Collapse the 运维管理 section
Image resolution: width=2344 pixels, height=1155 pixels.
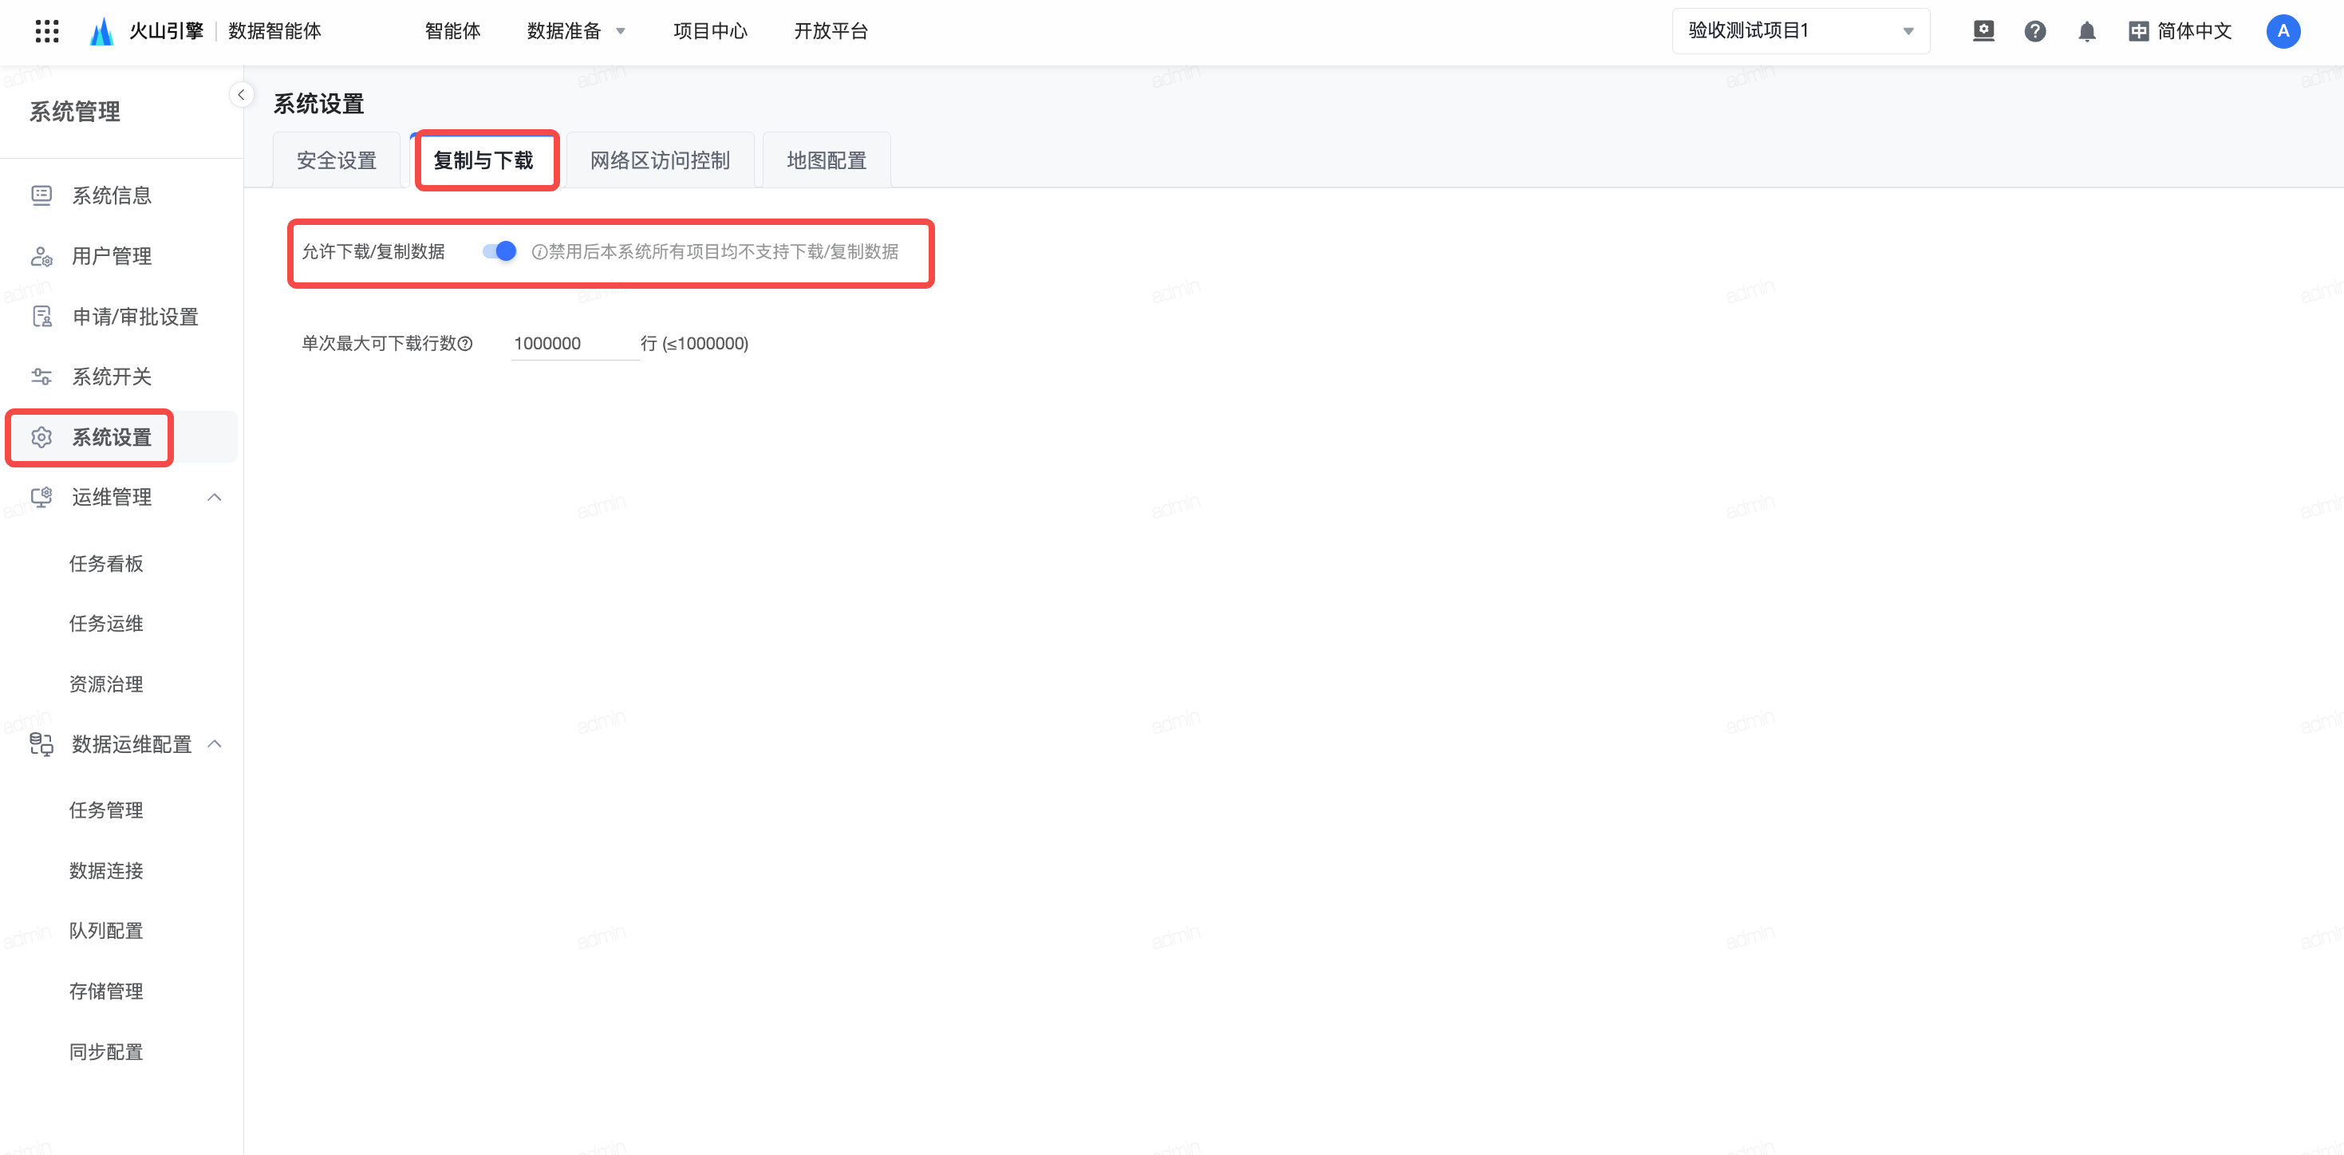(215, 498)
